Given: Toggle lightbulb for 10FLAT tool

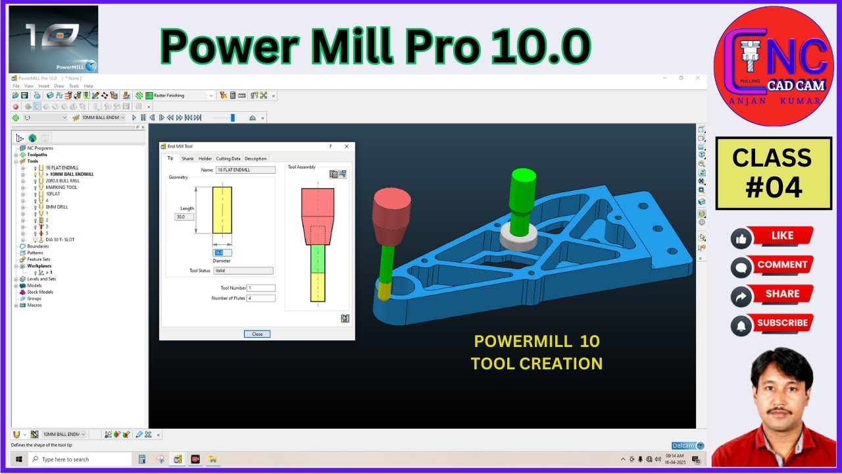Looking at the screenshot, I should [x=36, y=194].
